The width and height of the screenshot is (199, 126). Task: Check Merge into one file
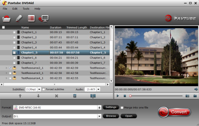pos(122,108)
